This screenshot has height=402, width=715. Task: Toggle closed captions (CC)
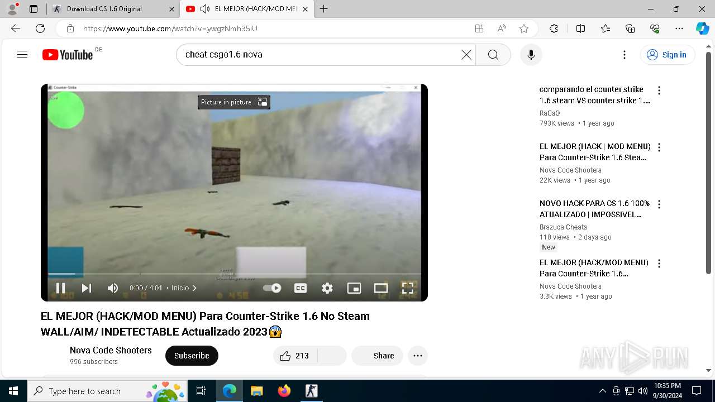pyautogui.click(x=301, y=288)
